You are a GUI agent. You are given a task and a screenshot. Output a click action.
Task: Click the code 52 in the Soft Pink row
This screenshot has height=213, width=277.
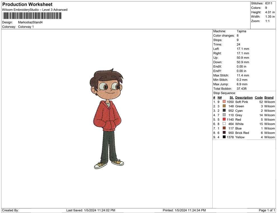261,102
